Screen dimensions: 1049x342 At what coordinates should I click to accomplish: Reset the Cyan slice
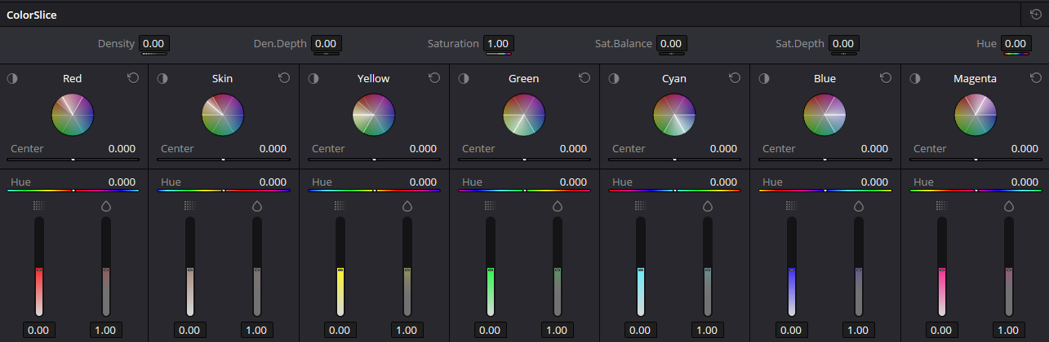pyautogui.click(x=735, y=78)
